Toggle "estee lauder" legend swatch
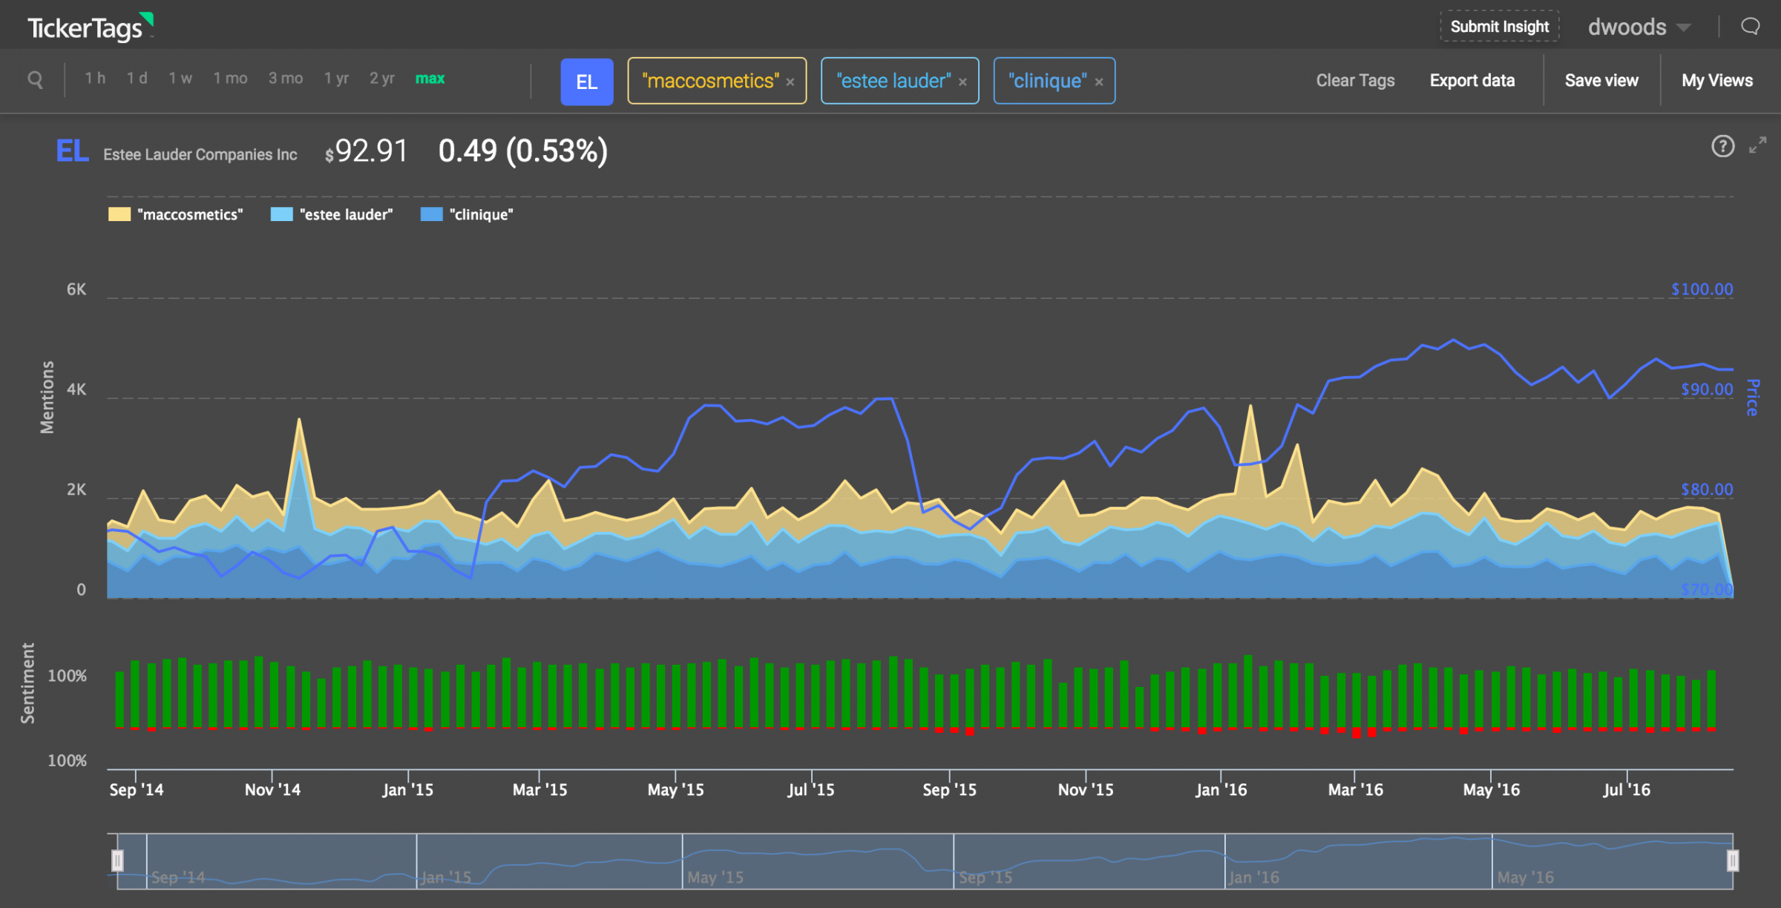 coord(282,214)
